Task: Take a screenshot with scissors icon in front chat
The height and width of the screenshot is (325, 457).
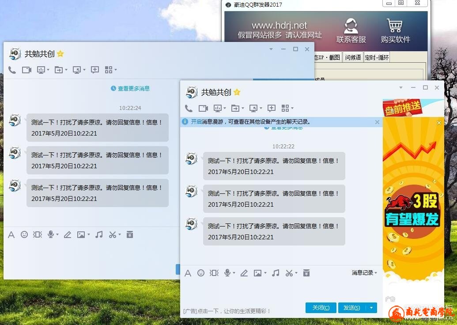Action: coord(289,273)
